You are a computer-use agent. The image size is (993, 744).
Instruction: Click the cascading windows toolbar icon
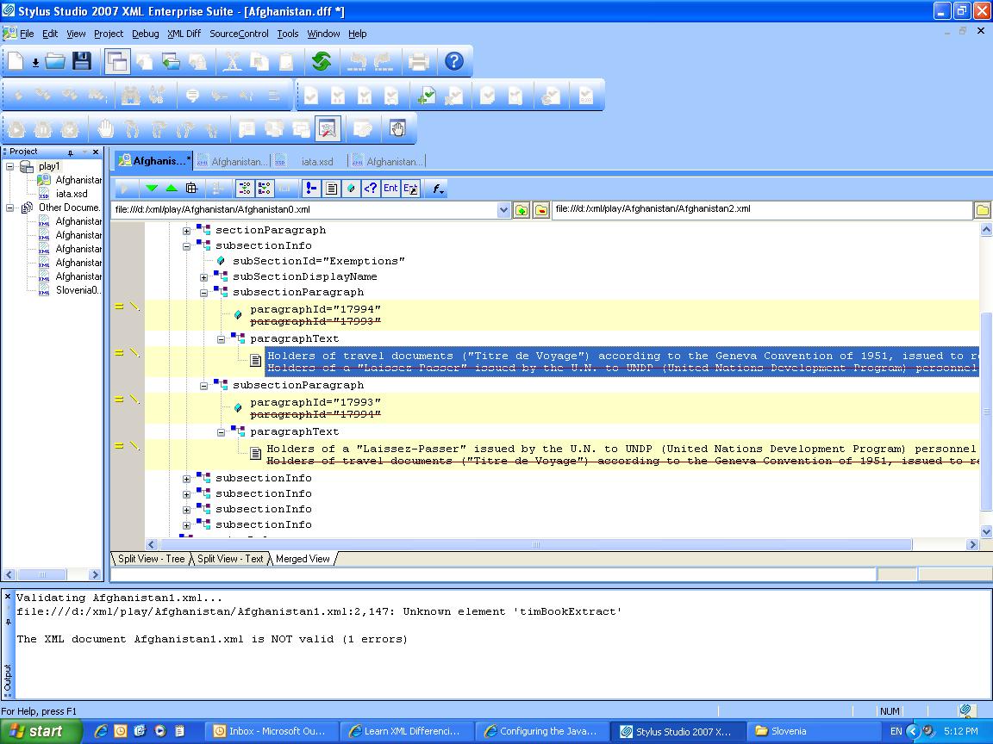(117, 61)
